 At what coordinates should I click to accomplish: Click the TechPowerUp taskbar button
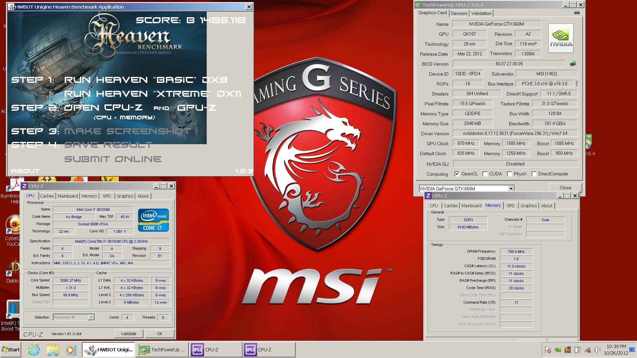(162, 350)
